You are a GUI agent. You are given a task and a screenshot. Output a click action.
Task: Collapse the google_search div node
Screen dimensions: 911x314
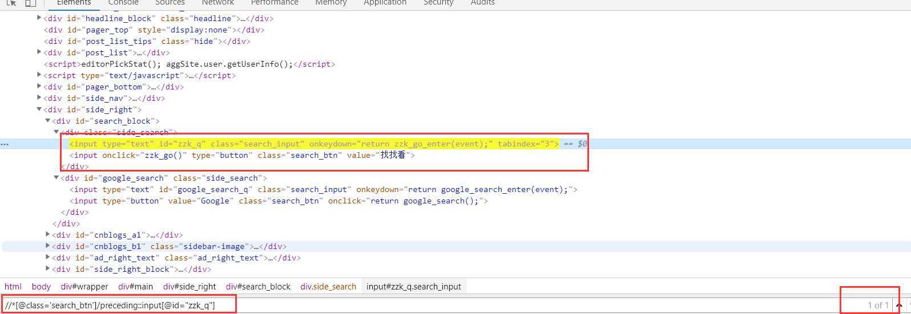[56, 178]
